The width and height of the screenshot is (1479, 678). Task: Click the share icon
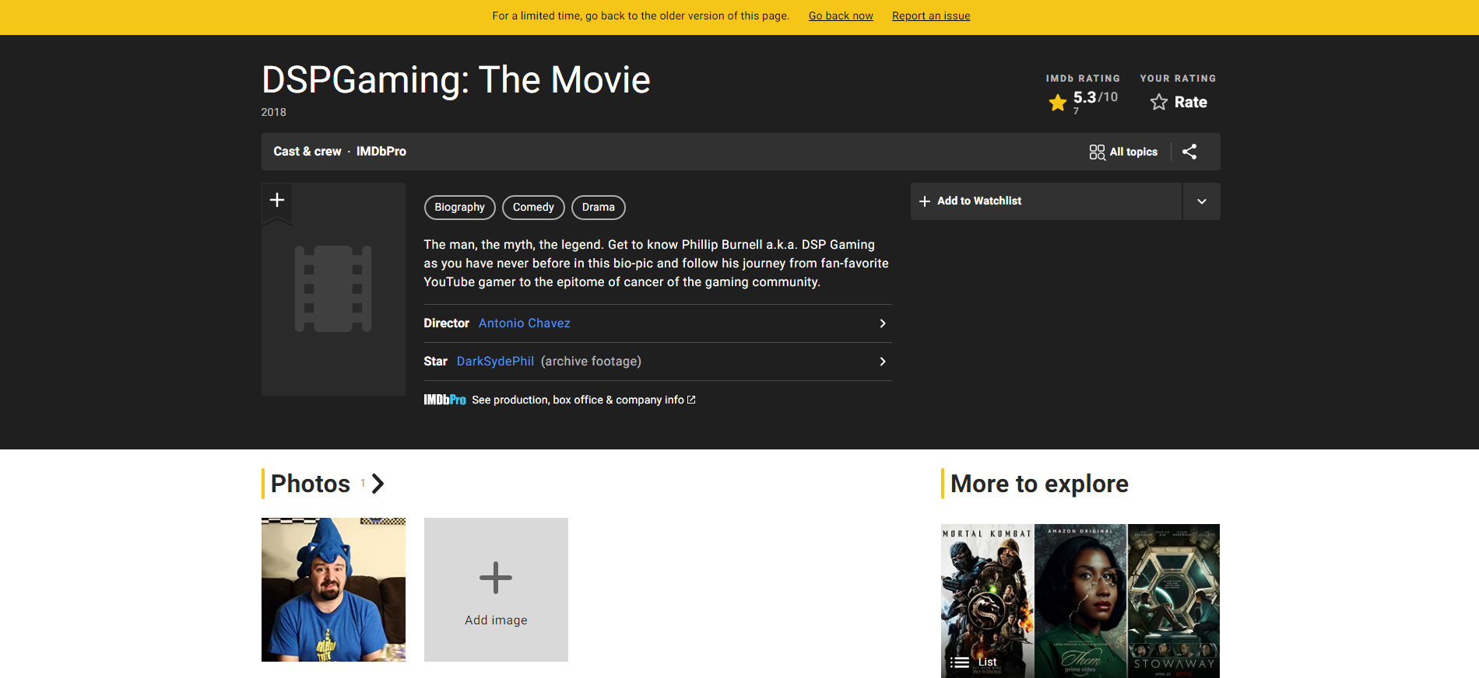pyautogui.click(x=1189, y=152)
